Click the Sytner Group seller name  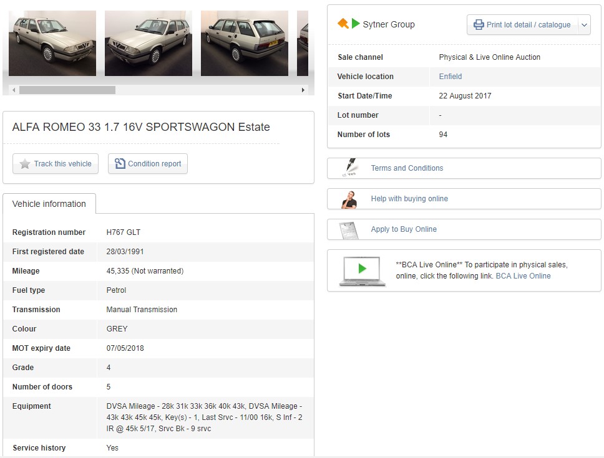pos(389,24)
